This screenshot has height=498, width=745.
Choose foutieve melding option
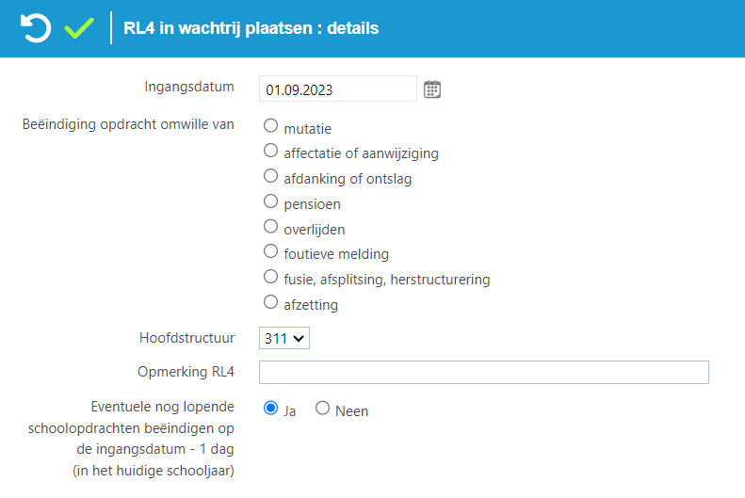click(271, 251)
